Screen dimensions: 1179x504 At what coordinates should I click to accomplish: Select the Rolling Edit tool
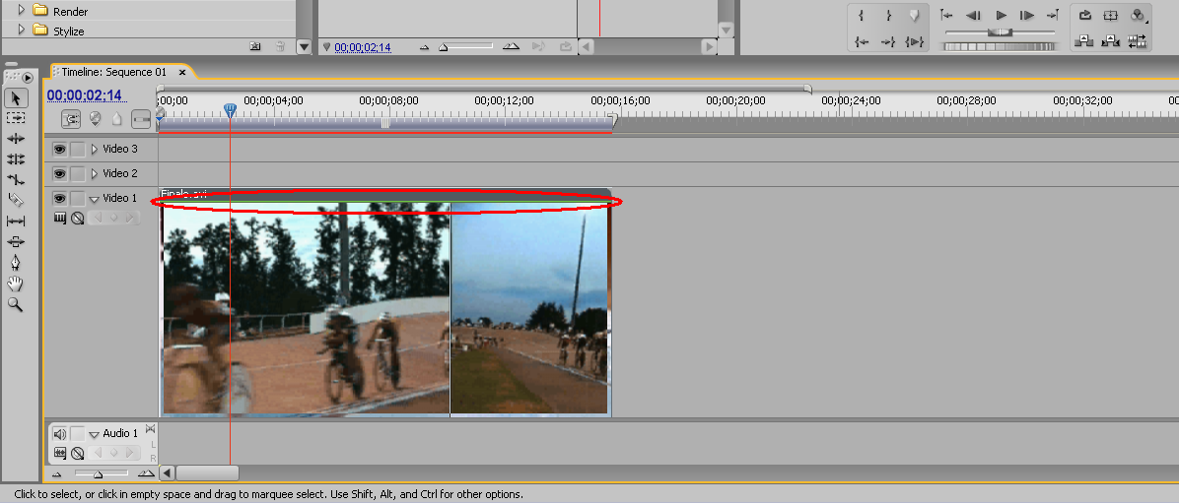(15, 159)
